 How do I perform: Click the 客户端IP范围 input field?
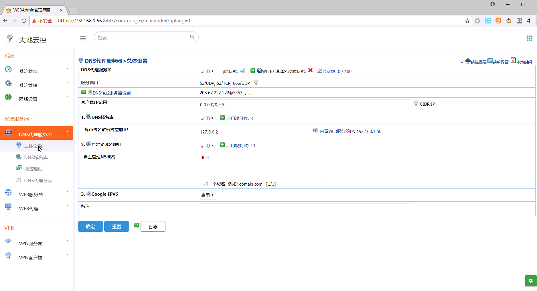[304, 105]
